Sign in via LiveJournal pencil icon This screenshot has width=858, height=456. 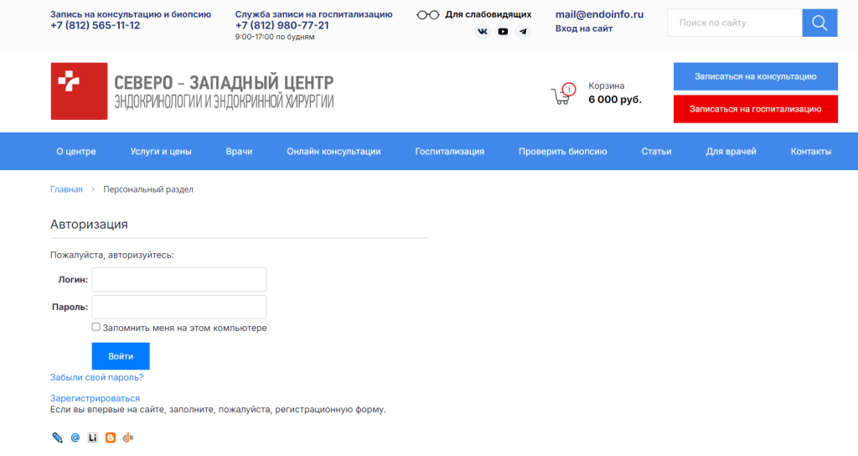click(x=58, y=438)
